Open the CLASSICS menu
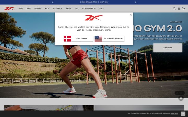The width and height of the screenshot is (188, 117). point(57,9)
